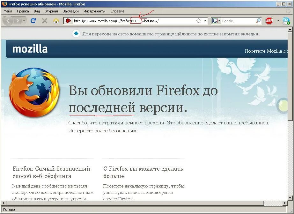Open the Закладки menu

tap(71, 11)
